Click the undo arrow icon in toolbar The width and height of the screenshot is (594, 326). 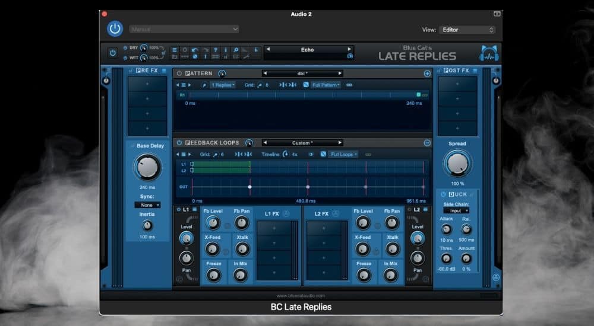point(195,50)
